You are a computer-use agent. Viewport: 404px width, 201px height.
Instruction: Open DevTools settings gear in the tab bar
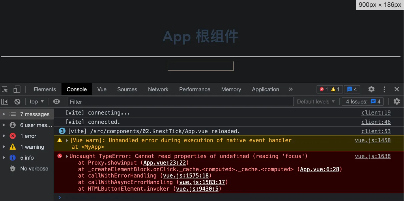pyautogui.click(x=371, y=89)
